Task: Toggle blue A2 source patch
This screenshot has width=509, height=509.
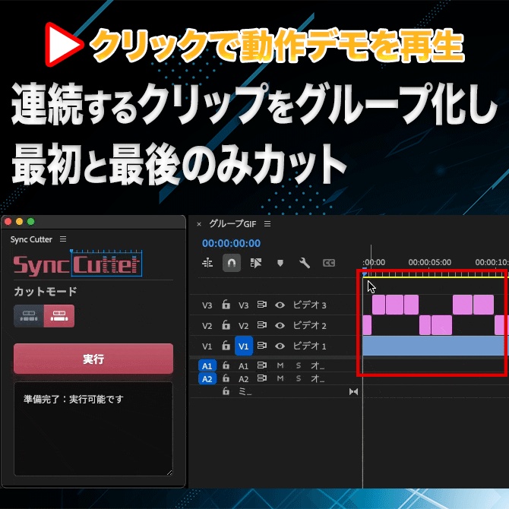Action: 207,379
